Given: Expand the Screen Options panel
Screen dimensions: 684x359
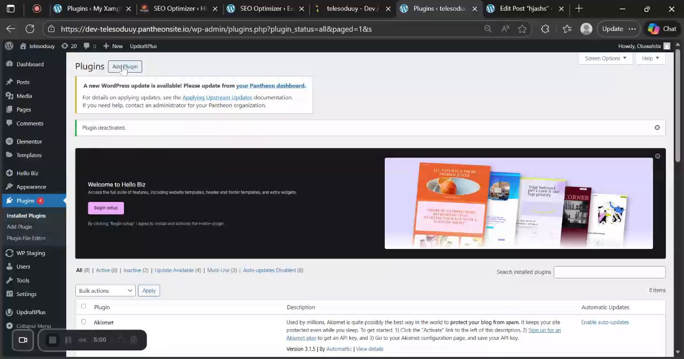Looking at the screenshot, I should pyautogui.click(x=605, y=58).
